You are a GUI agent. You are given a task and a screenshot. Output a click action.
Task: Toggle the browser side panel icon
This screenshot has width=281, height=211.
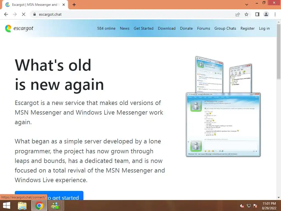click(257, 14)
